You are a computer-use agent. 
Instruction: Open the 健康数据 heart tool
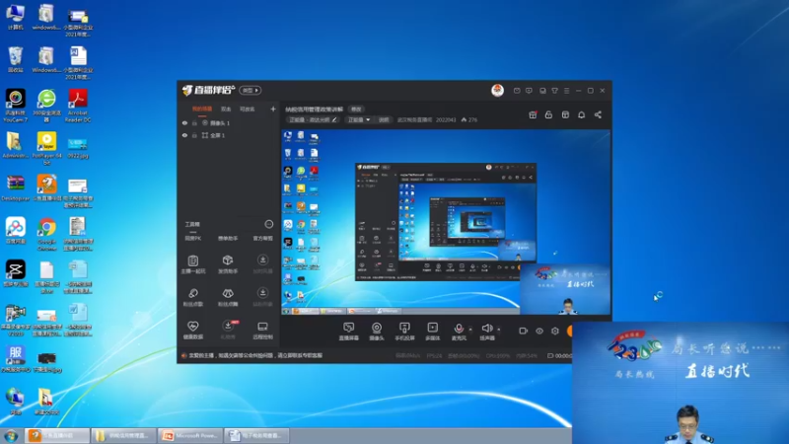point(192,330)
